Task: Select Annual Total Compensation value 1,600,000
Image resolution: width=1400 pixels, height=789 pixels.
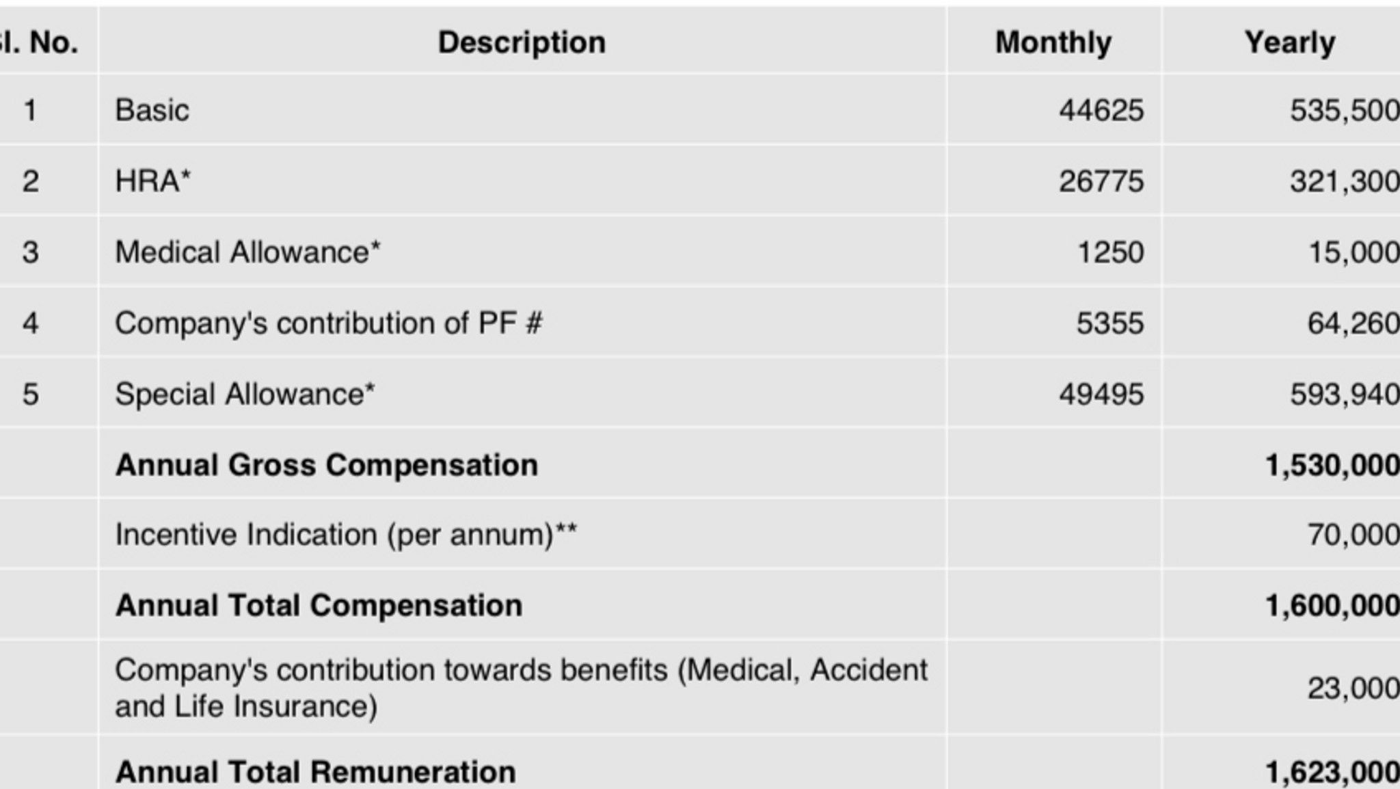Action: [x=1332, y=605]
